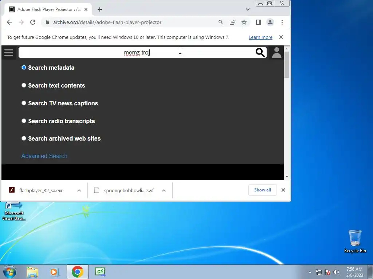Open the Action Center flag tray icon
The image size is (373, 279).
click(x=327, y=272)
